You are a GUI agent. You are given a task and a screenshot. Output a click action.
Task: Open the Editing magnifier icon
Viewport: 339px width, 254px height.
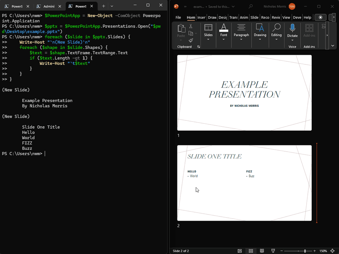276,27
